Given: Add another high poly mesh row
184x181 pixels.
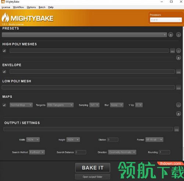Looking at the screenshot, I should point(178,58).
